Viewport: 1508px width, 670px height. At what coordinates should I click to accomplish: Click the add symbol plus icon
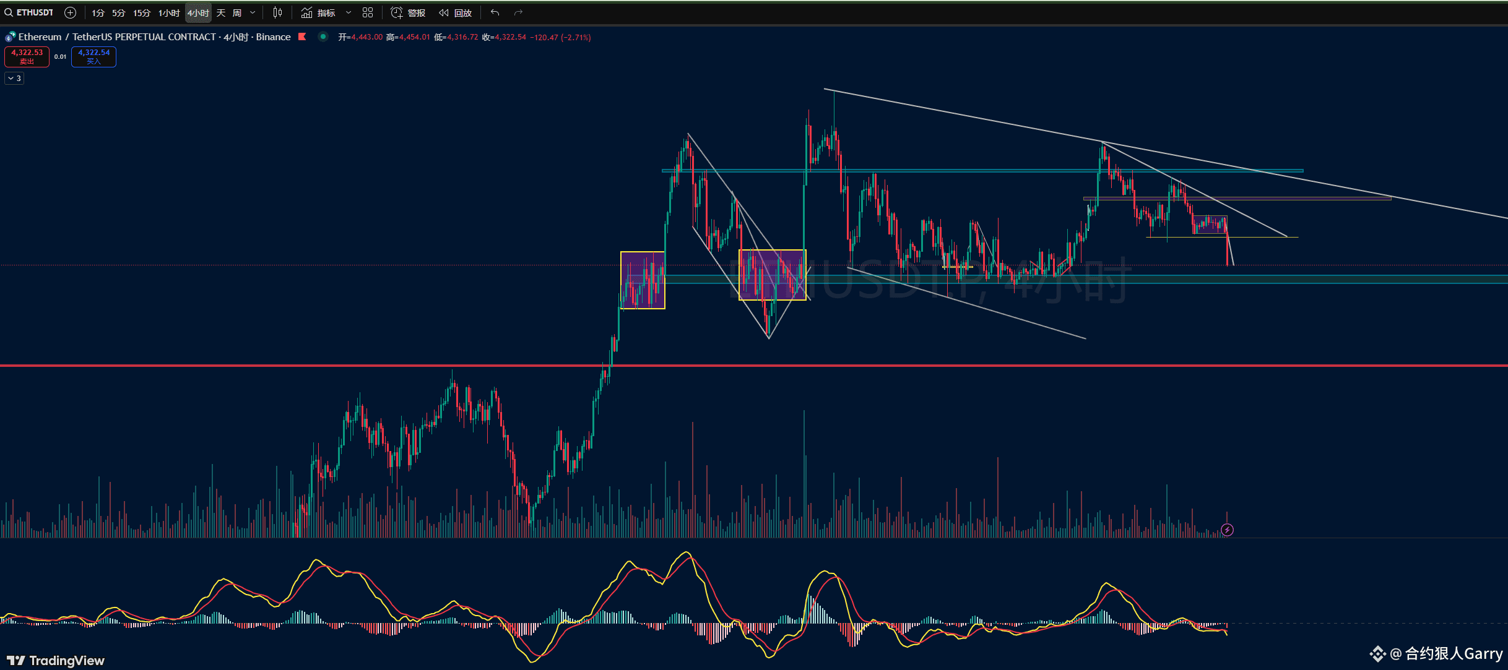pyautogui.click(x=71, y=12)
